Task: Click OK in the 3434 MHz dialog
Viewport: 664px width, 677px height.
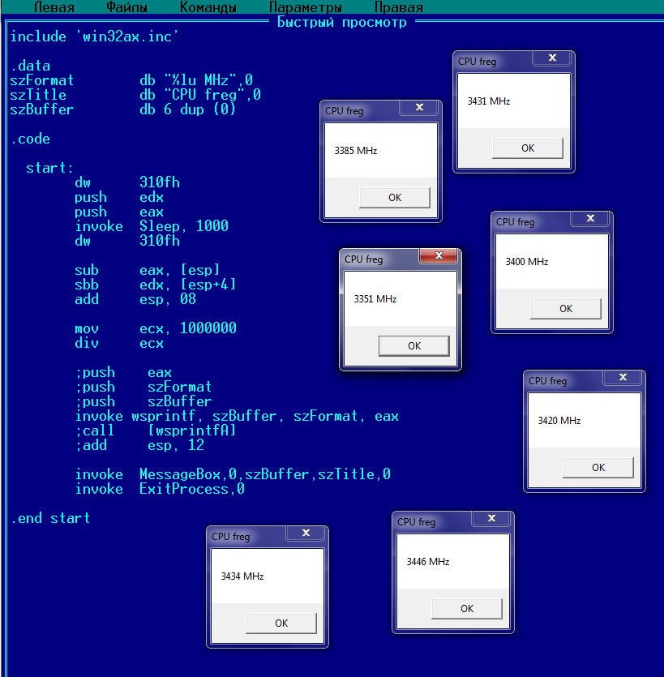Action: (281, 623)
